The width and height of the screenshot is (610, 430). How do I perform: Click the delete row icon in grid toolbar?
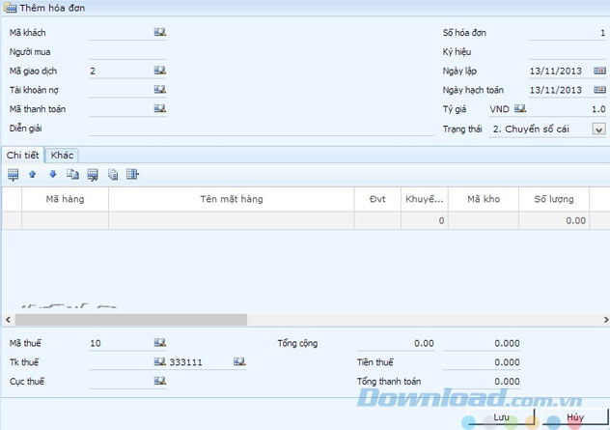click(x=93, y=175)
